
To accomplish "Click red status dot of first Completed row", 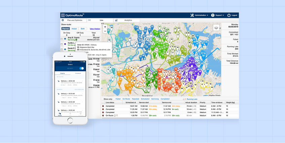I will [103, 106].
